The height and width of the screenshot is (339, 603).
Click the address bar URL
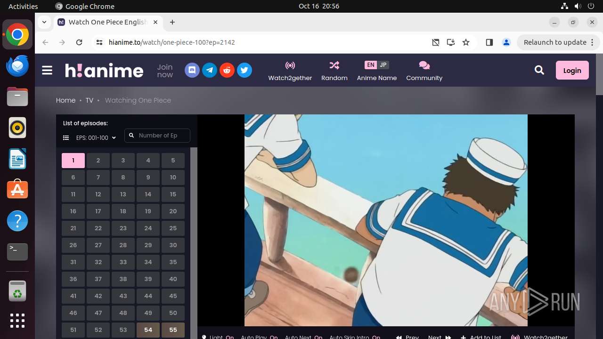click(172, 42)
